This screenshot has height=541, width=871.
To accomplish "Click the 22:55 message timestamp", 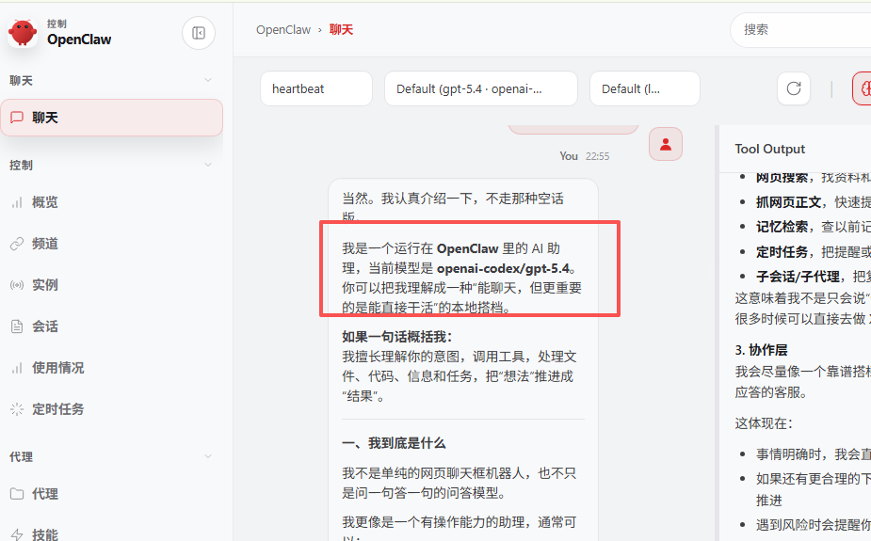I will [598, 156].
